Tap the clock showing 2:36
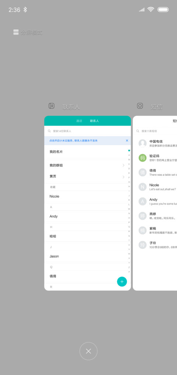The height and width of the screenshot is (375, 177). pyautogui.click(x=14, y=10)
